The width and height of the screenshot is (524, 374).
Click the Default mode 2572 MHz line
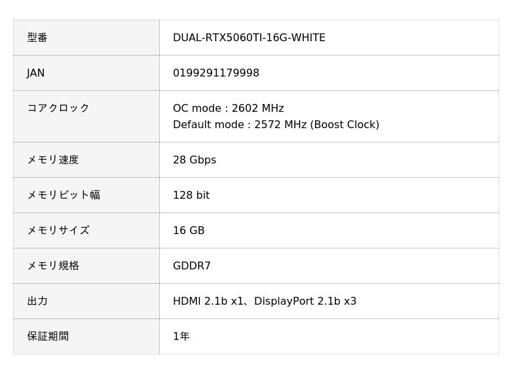click(276, 125)
